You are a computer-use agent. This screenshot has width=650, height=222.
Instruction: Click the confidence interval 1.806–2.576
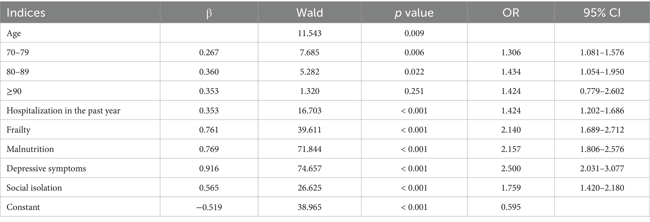pos(602,149)
